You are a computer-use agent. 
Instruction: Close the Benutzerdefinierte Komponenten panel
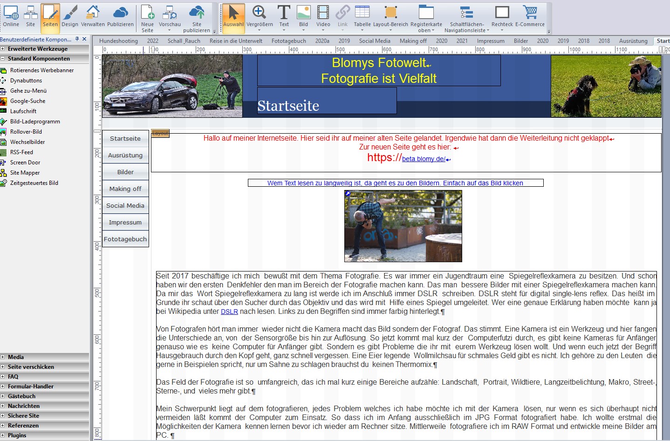84,39
